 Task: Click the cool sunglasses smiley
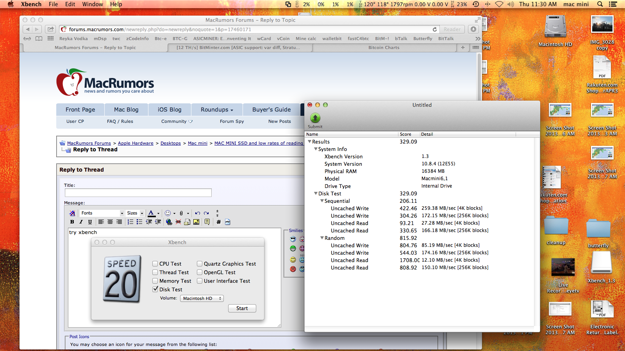pos(293,239)
